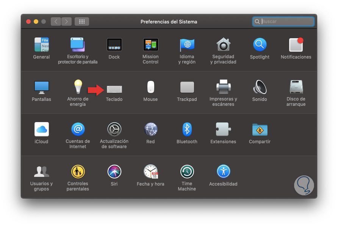Click the forward navigation arrow

[66, 22]
